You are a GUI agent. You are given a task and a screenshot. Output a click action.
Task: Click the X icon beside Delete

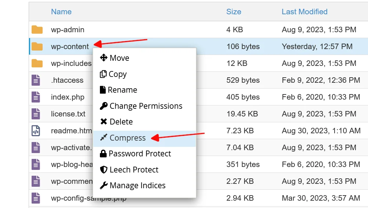click(x=104, y=122)
